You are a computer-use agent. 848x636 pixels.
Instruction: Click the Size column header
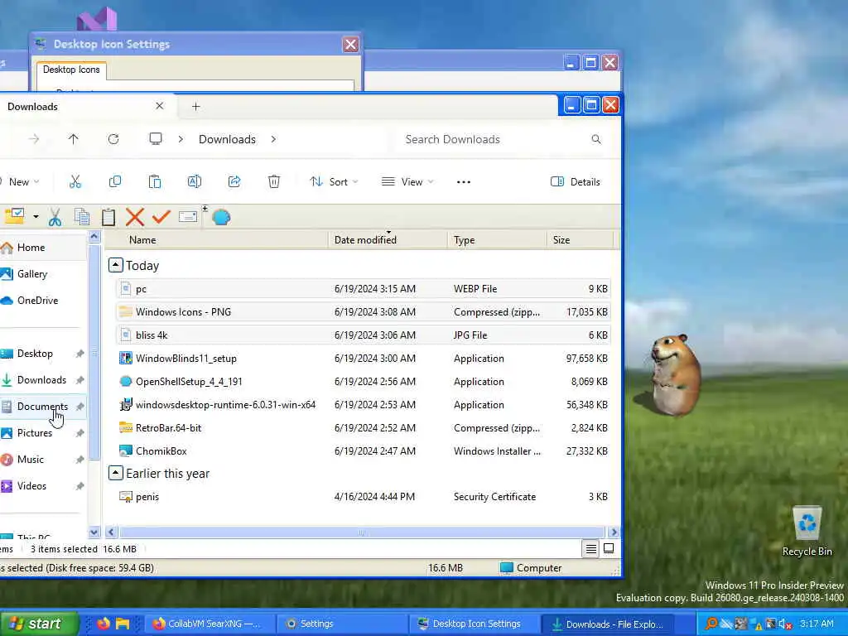[x=581, y=239]
